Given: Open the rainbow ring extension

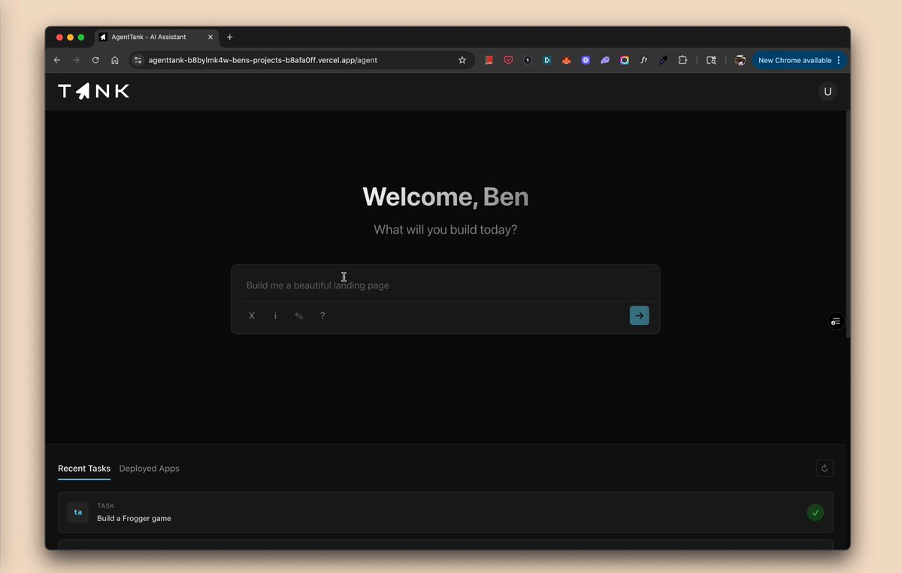Looking at the screenshot, I should [625, 60].
